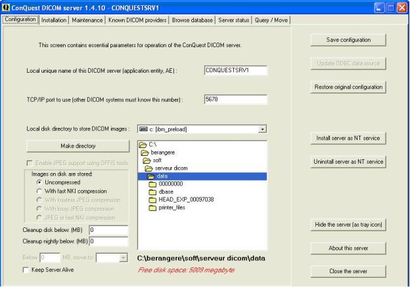Screen dimensions: 410x287
Task: Click the Cleanup nightly below (MB) field
Action: click(x=108, y=241)
